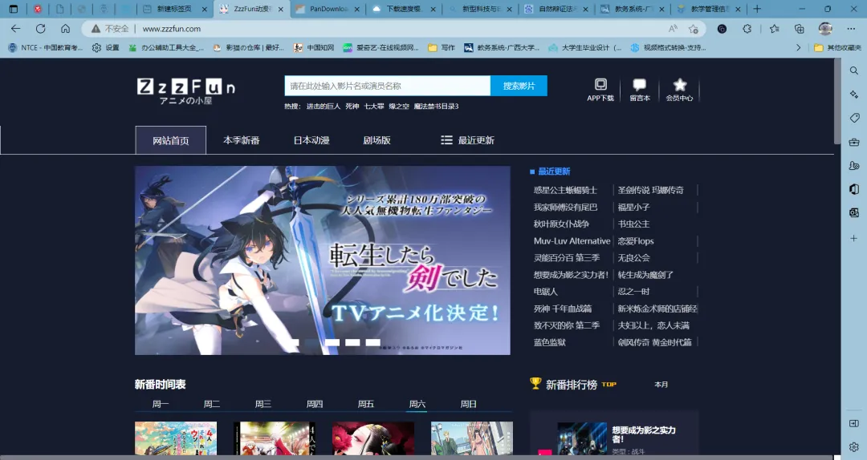This screenshot has height=460, width=867.
Task: Switch schedule to 周日 tab
Action: 468,404
